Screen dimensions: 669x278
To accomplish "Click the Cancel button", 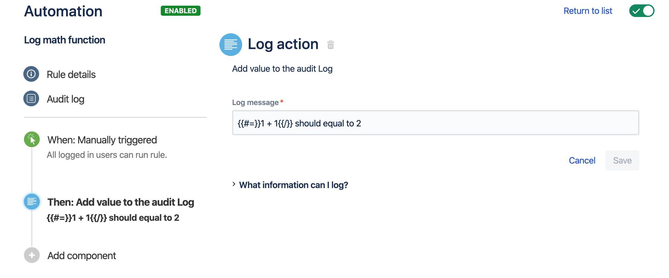I will pyautogui.click(x=582, y=160).
